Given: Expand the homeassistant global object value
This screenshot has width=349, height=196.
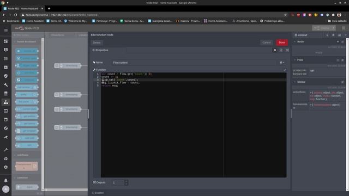Looking at the screenshot, I should (x=311, y=105).
